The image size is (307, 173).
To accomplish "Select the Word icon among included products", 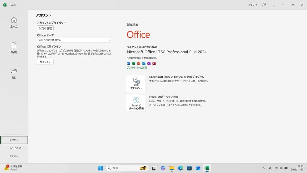I will tap(128, 63).
